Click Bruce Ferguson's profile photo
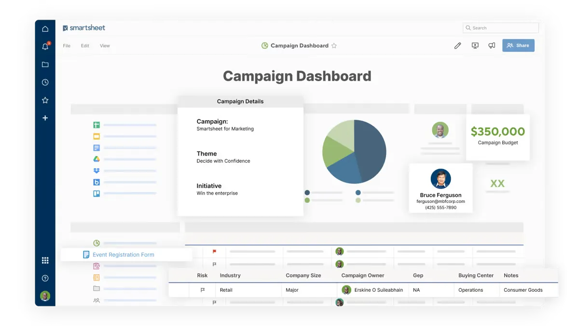The image size is (579, 326). click(441, 179)
